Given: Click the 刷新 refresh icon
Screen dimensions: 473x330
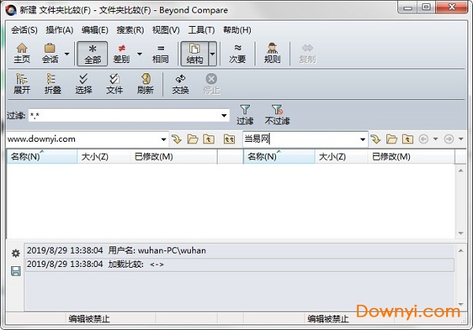Looking at the screenshot, I should (145, 83).
